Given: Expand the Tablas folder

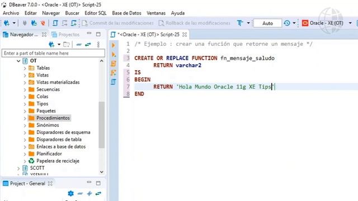Looking at the screenshot, I should [25, 68].
